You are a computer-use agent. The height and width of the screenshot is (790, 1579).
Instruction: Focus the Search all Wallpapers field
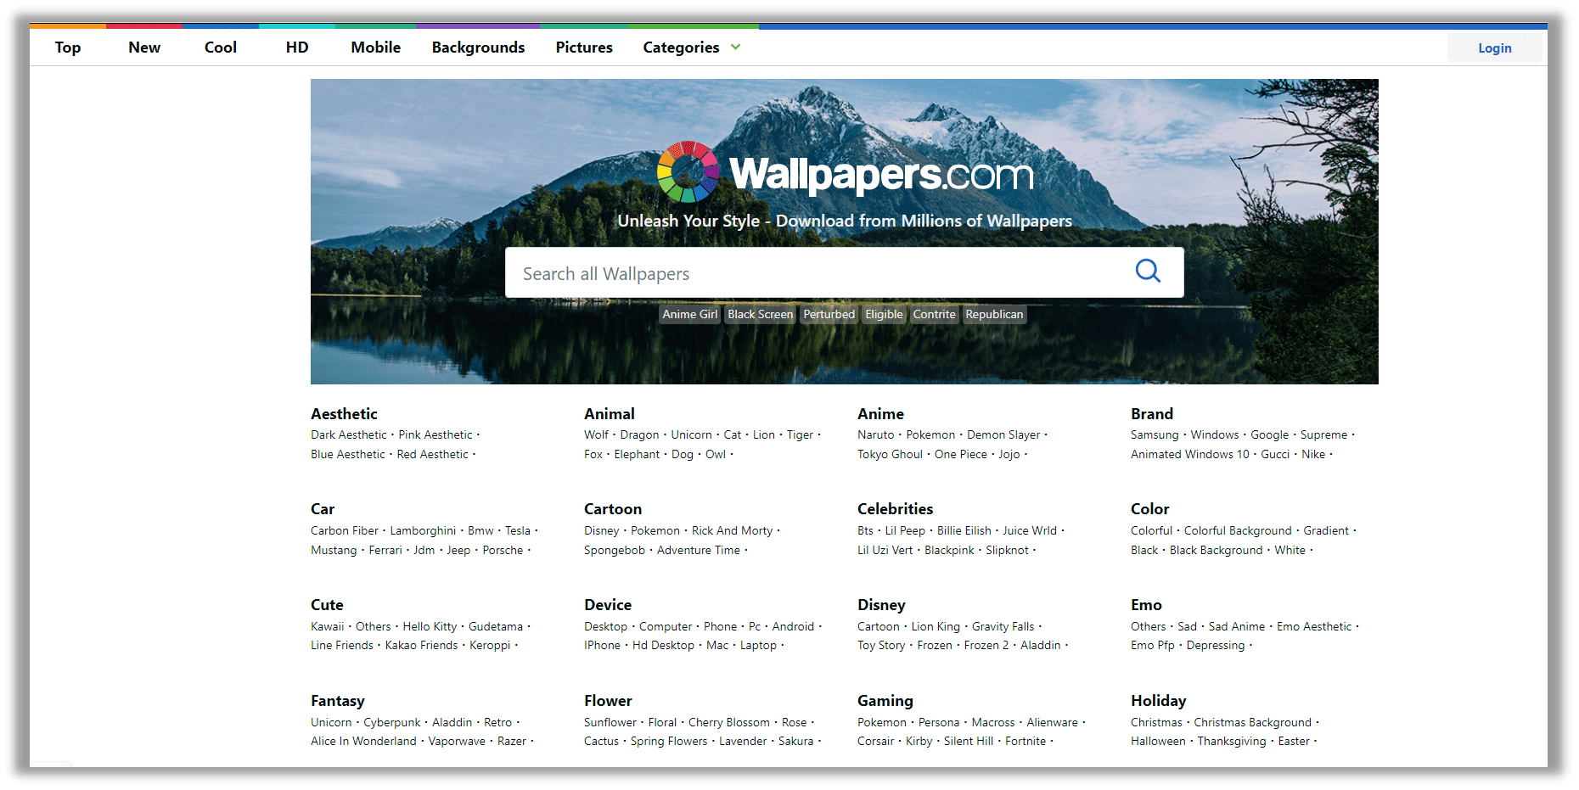(845, 272)
